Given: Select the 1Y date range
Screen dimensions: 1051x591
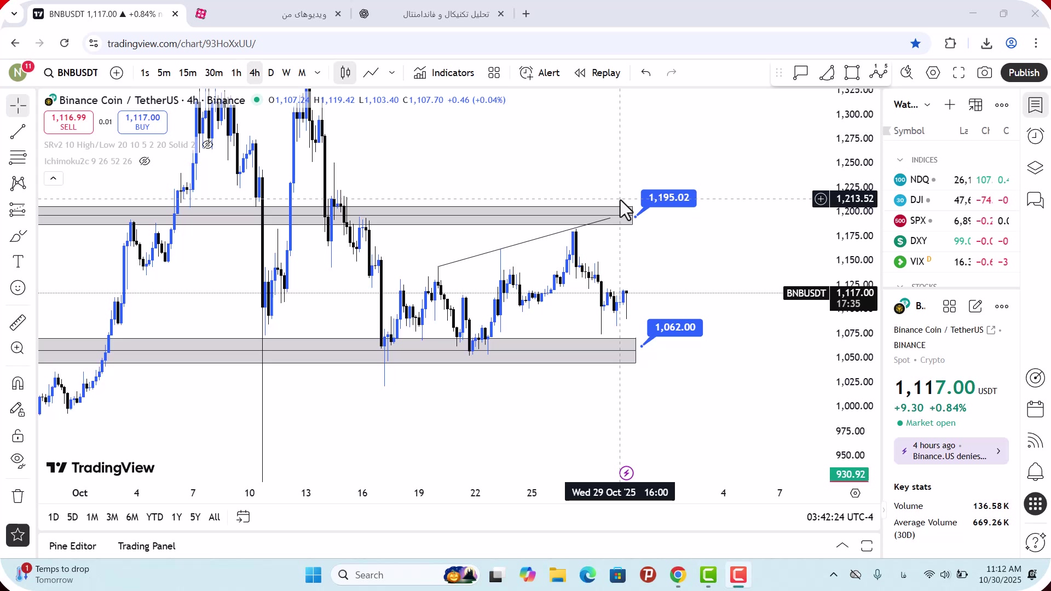Looking at the screenshot, I should [176, 517].
